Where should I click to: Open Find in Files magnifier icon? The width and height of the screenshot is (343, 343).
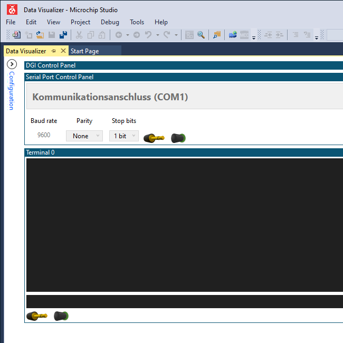coord(201,35)
